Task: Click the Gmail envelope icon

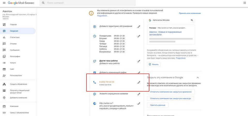Action: pyautogui.click(x=4, y=91)
